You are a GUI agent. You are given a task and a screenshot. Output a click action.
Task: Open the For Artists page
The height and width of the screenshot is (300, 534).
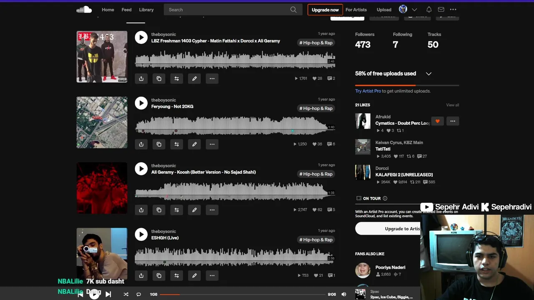[356, 10]
